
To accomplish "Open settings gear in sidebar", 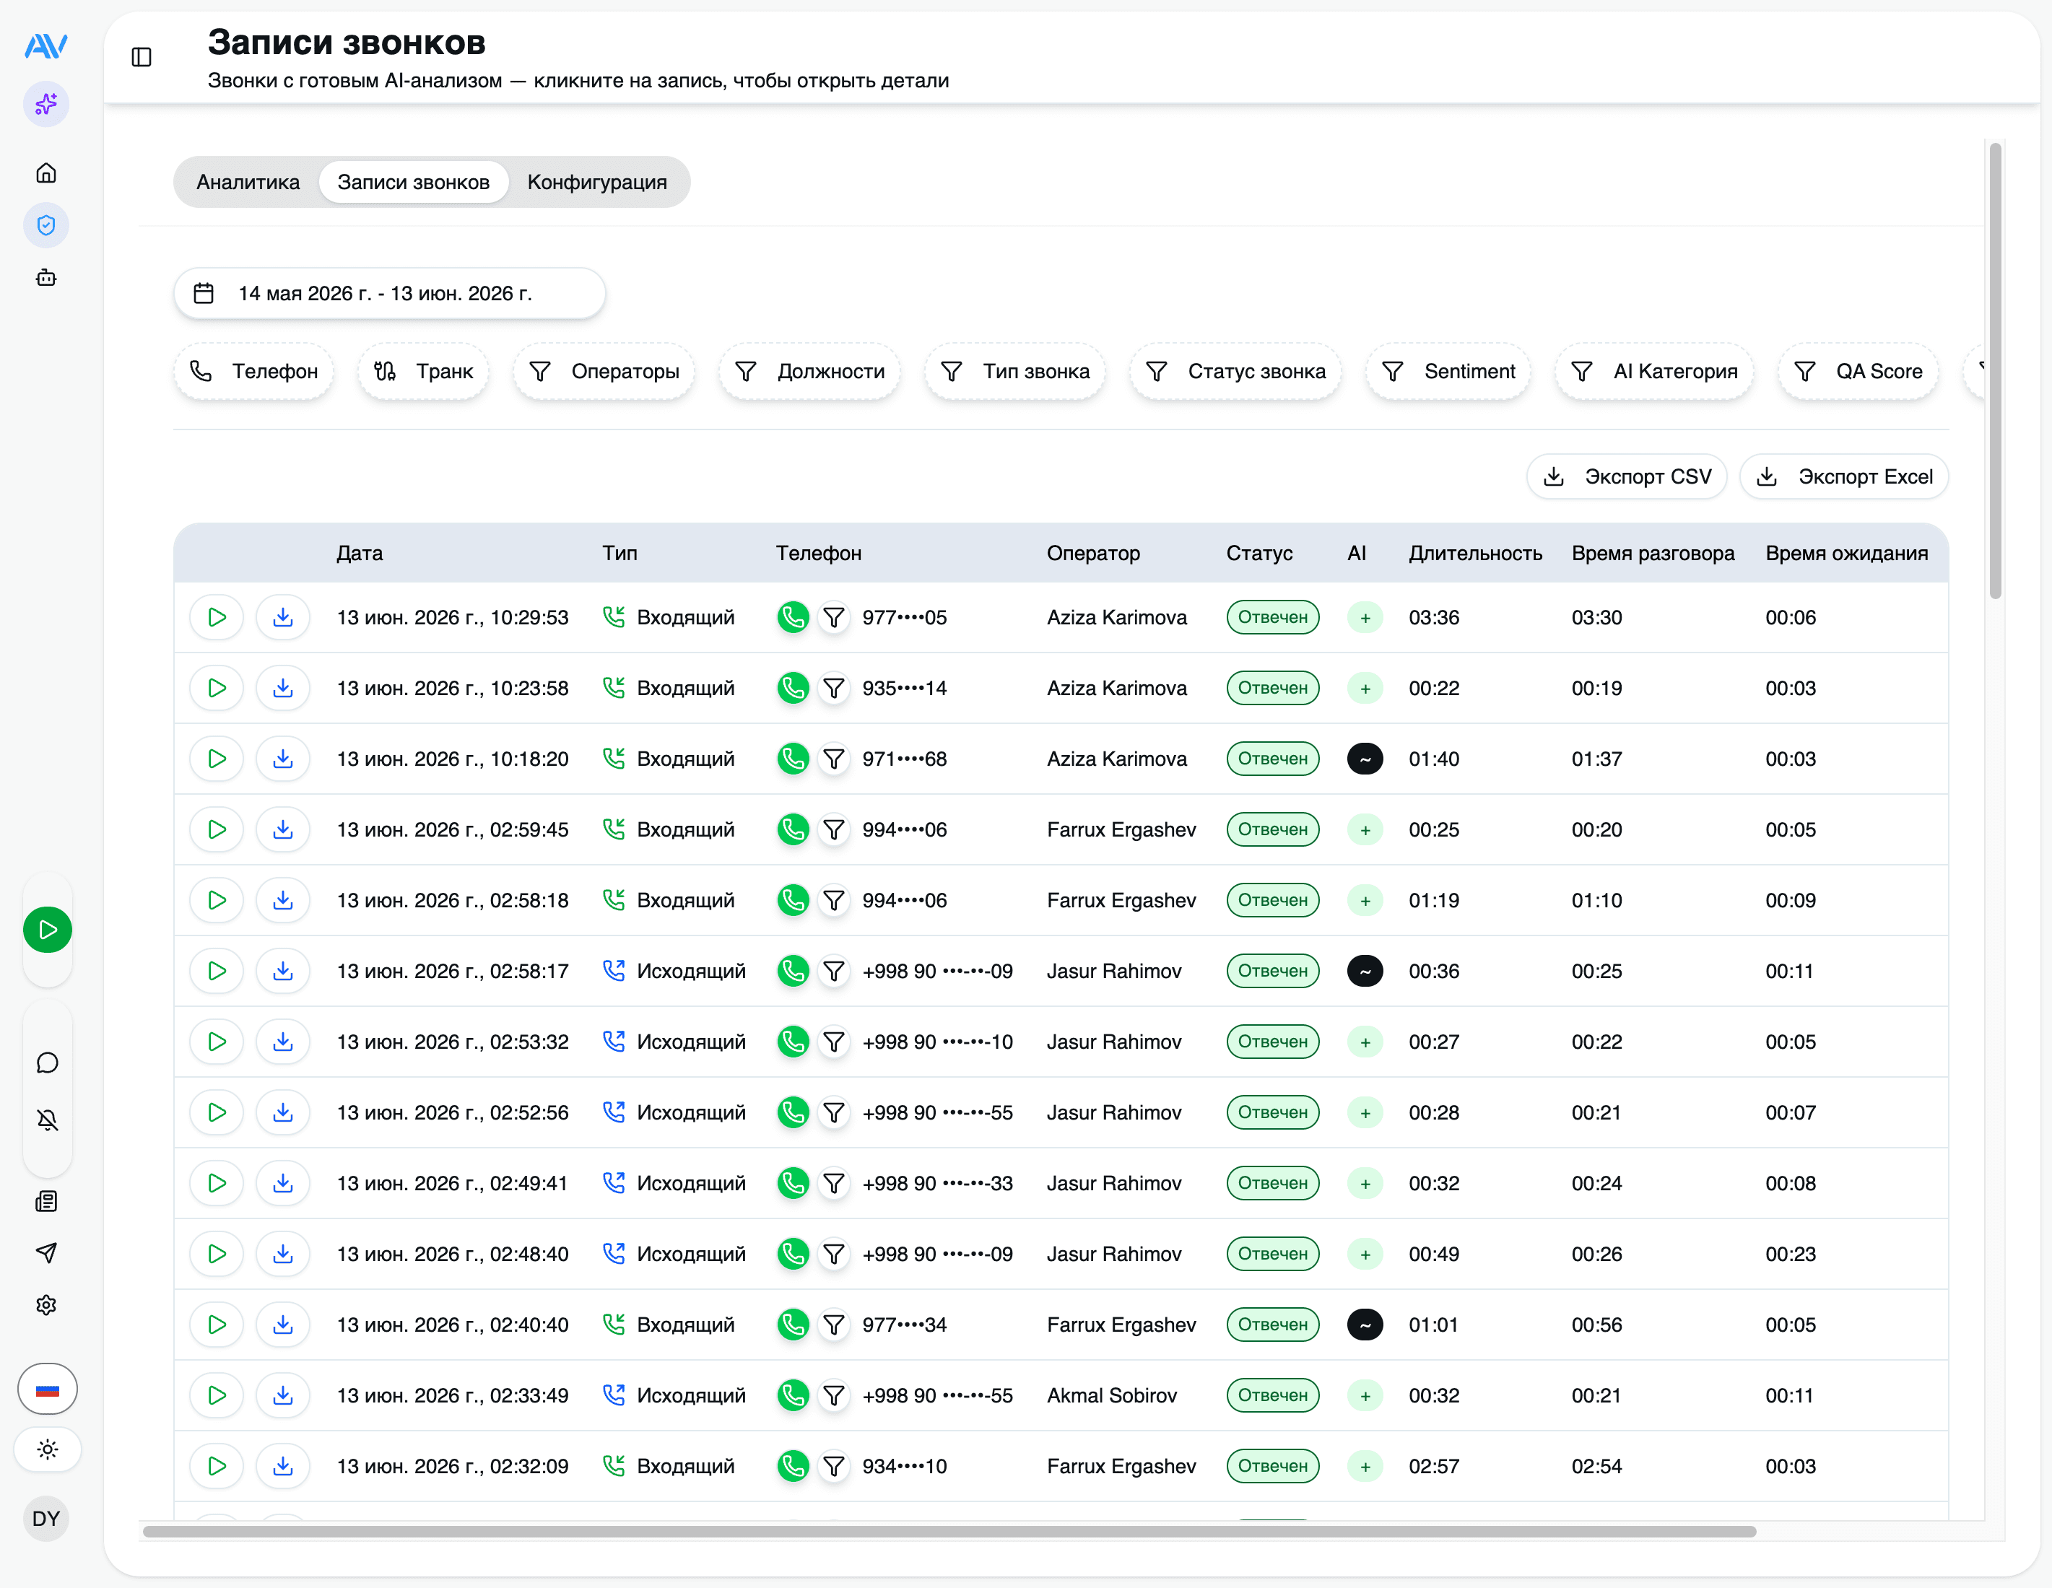I will 46,1305.
